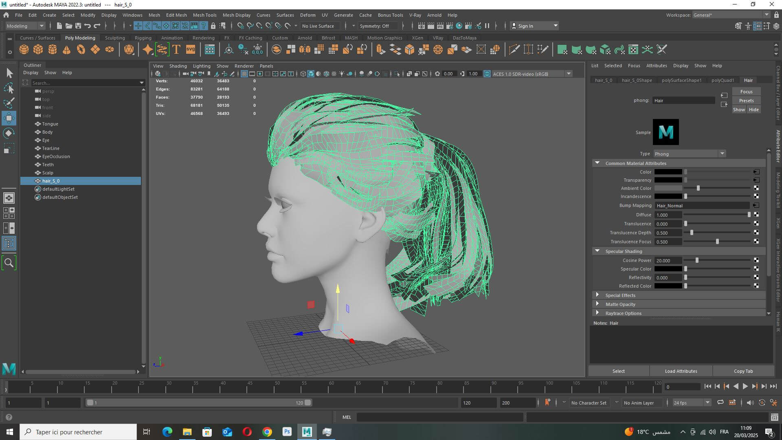This screenshot has height=440, width=782.
Task: Select hair_S_0 in the Outliner
Action: click(x=81, y=181)
